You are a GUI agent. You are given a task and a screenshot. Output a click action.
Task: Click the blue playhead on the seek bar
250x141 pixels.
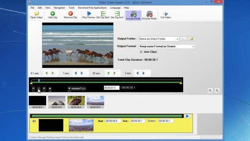point(39,81)
